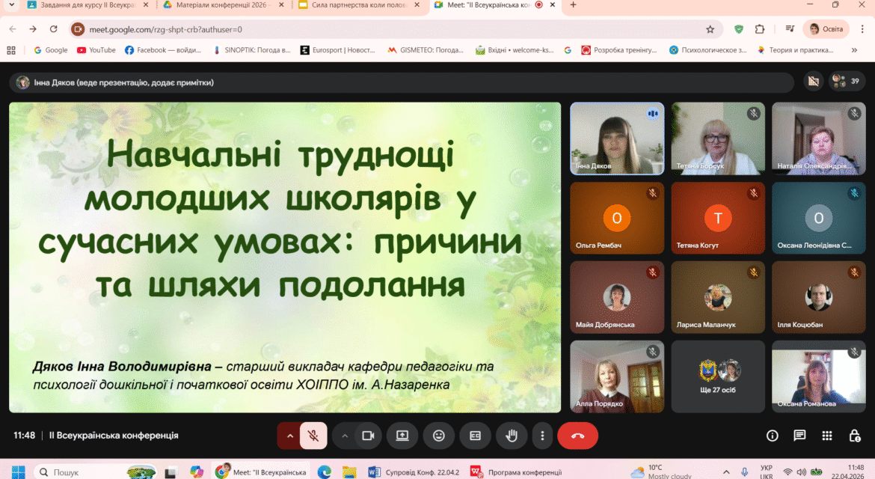Select the Ще 27 осіб tile
The height and width of the screenshot is (479, 875).
pyautogui.click(x=718, y=376)
